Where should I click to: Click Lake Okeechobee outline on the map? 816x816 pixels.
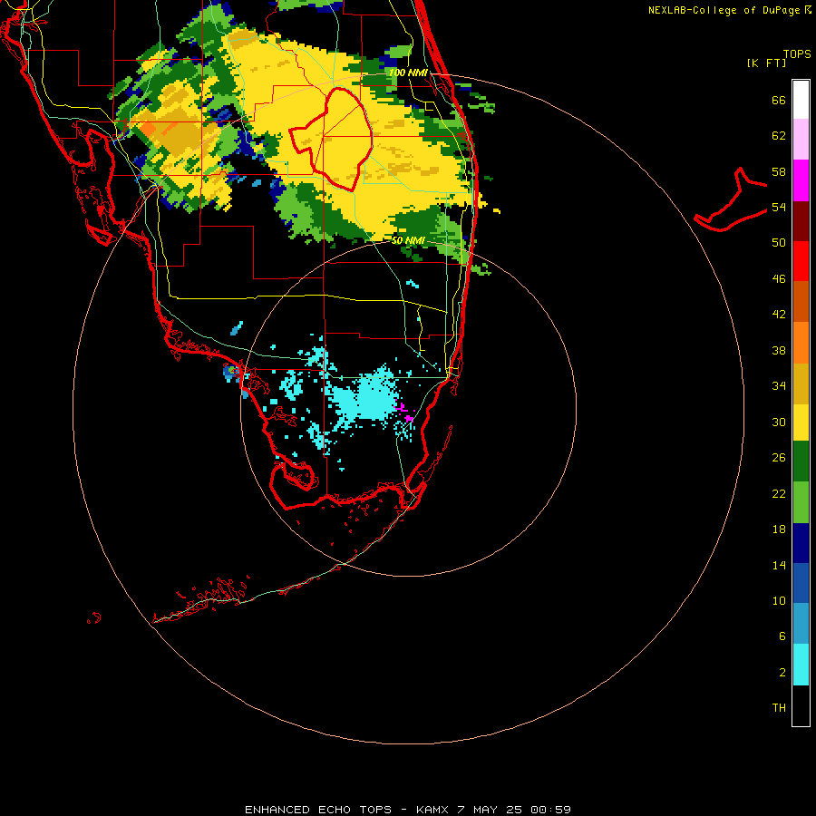(x=330, y=139)
